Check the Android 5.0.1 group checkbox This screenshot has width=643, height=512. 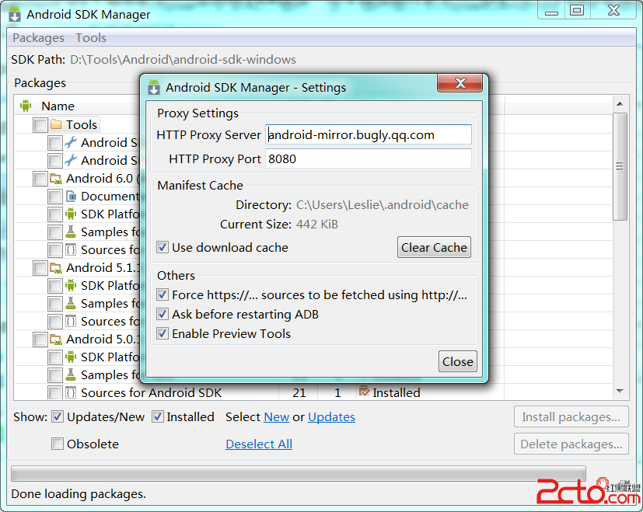40,340
